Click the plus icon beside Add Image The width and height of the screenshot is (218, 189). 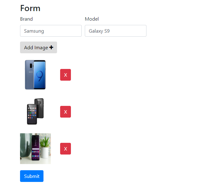51,47
